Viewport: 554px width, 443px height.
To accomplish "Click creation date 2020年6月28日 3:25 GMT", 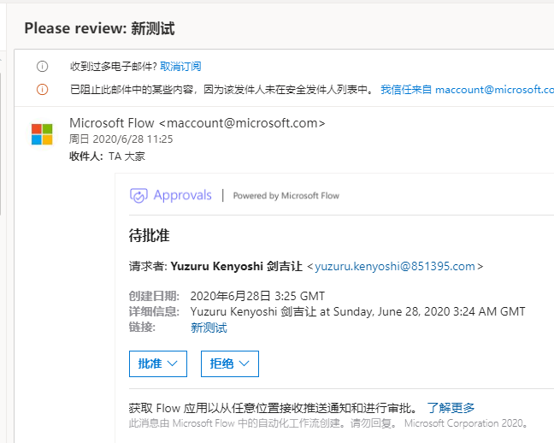I will tap(257, 296).
